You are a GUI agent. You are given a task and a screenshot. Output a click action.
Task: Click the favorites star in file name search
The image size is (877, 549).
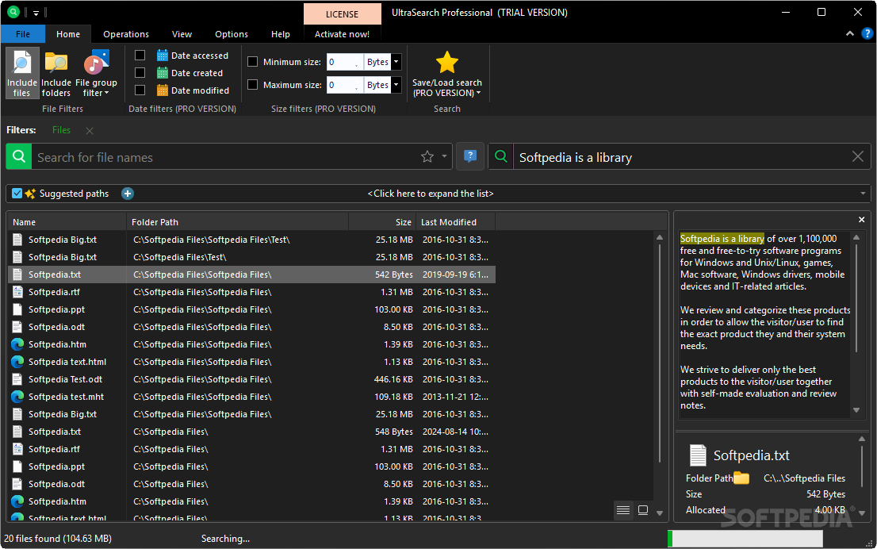(427, 157)
